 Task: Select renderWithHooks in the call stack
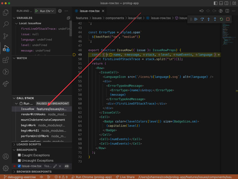click(33, 114)
